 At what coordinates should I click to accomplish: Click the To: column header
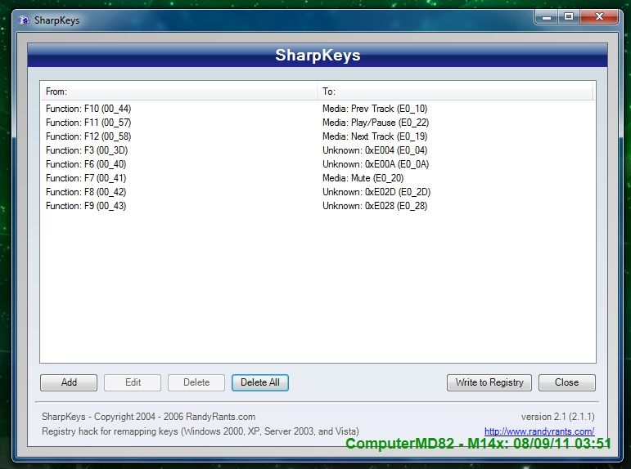coord(455,92)
